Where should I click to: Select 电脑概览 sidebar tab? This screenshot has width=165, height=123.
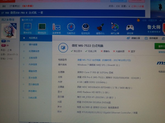tap(36, 38)
